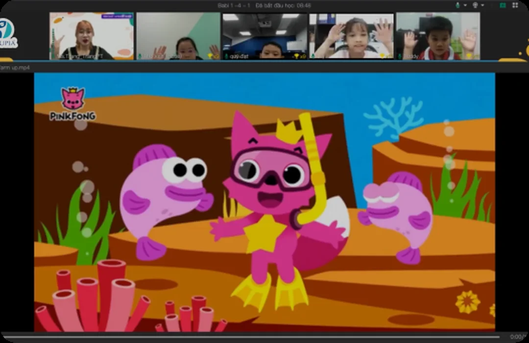The height and width of the screenshot is (343, 529).
Task: Select the green speaker view layout icon
Action: pyautogui.click(x=503, y=5)
